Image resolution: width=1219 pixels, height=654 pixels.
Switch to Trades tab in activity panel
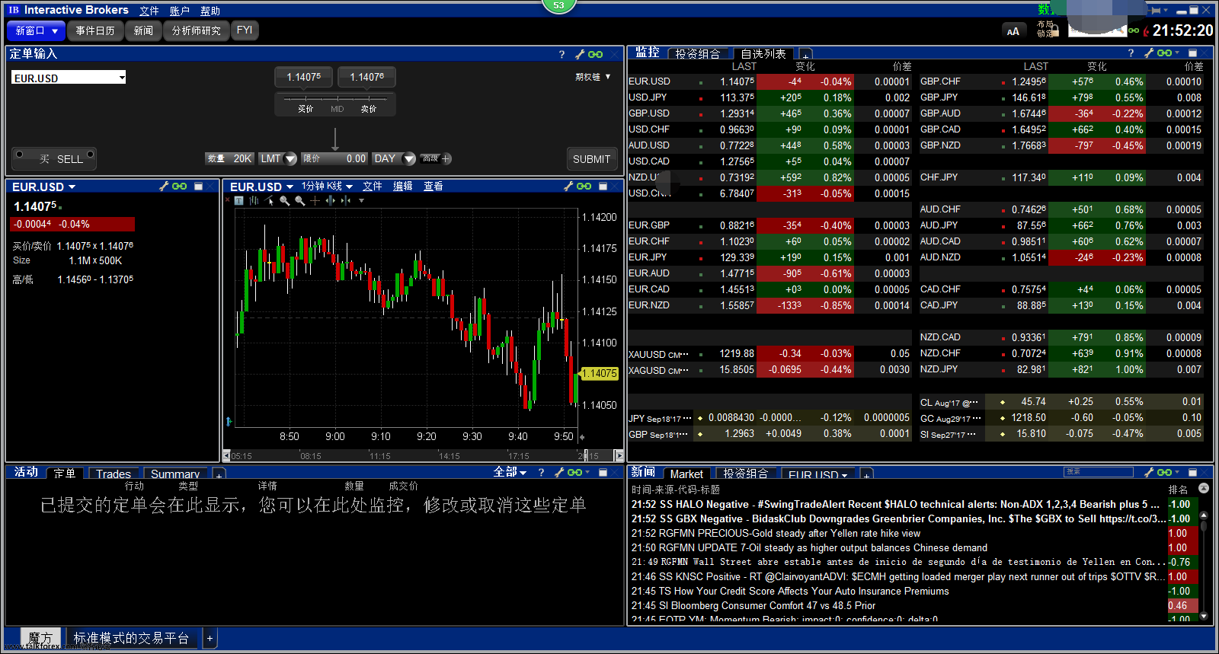[x=114, y=474]
